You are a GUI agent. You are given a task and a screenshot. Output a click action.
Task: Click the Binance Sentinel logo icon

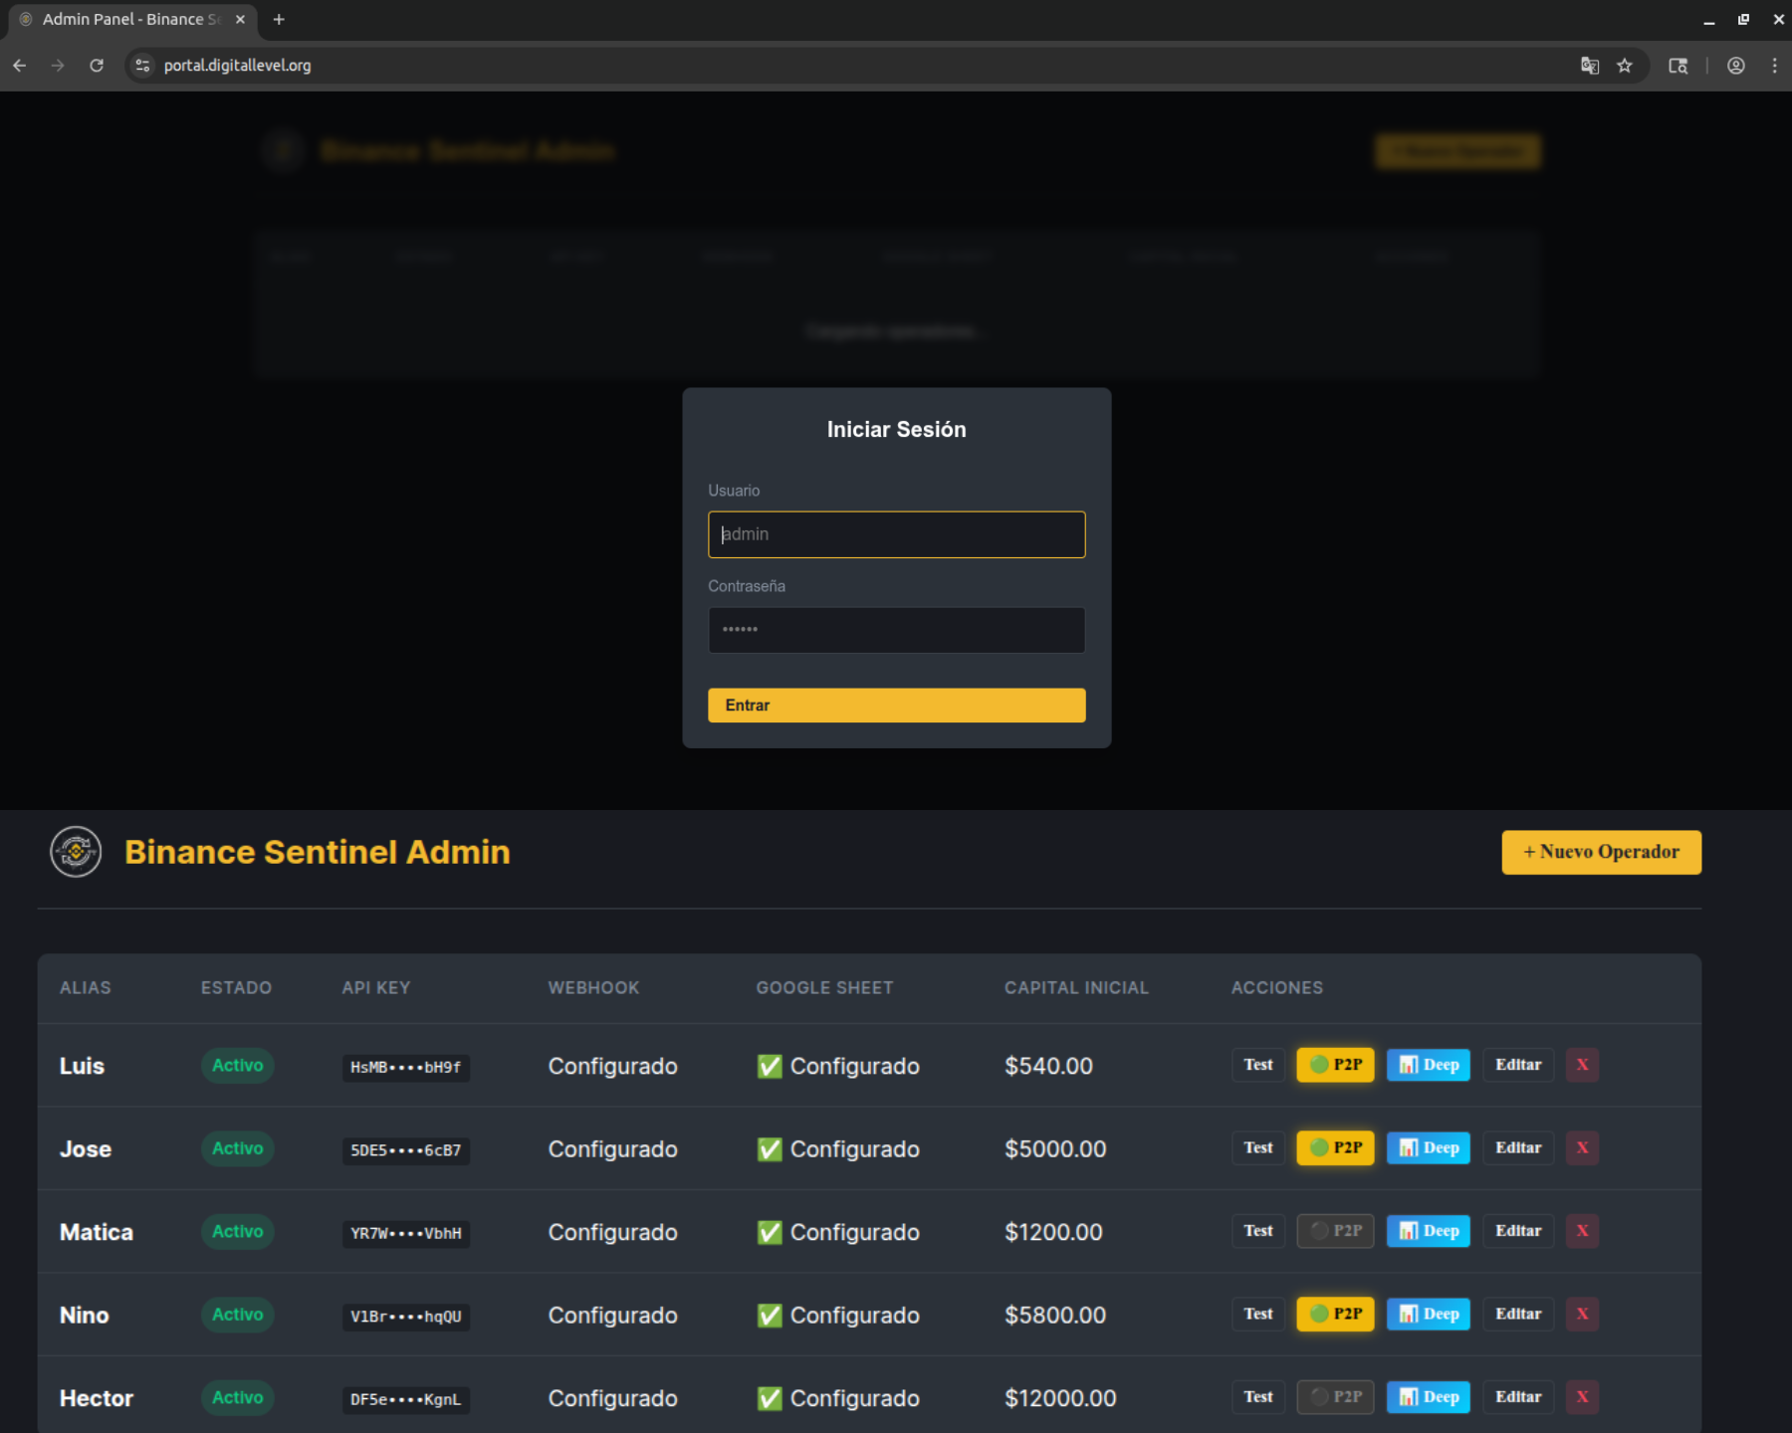click(76, 852)
